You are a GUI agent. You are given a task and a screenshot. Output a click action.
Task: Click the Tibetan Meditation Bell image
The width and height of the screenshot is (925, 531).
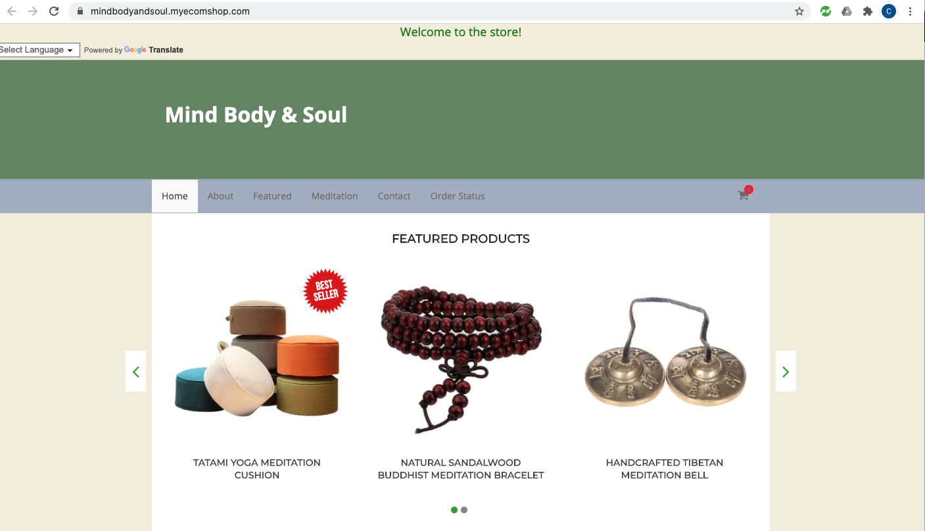(x=665, y=359)
